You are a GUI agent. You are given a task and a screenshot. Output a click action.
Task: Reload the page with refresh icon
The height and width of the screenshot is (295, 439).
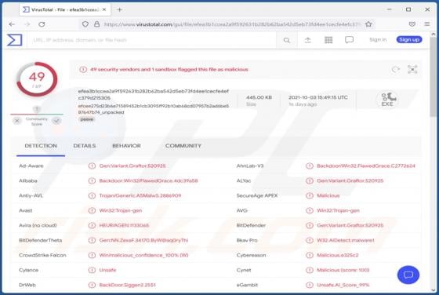tap(42, 24)
